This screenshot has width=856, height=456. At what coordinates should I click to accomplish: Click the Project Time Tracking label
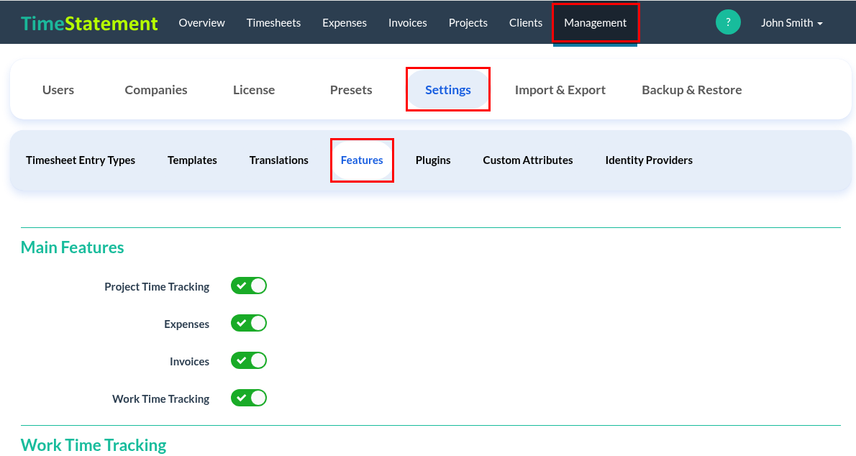(x=157, y=287)
